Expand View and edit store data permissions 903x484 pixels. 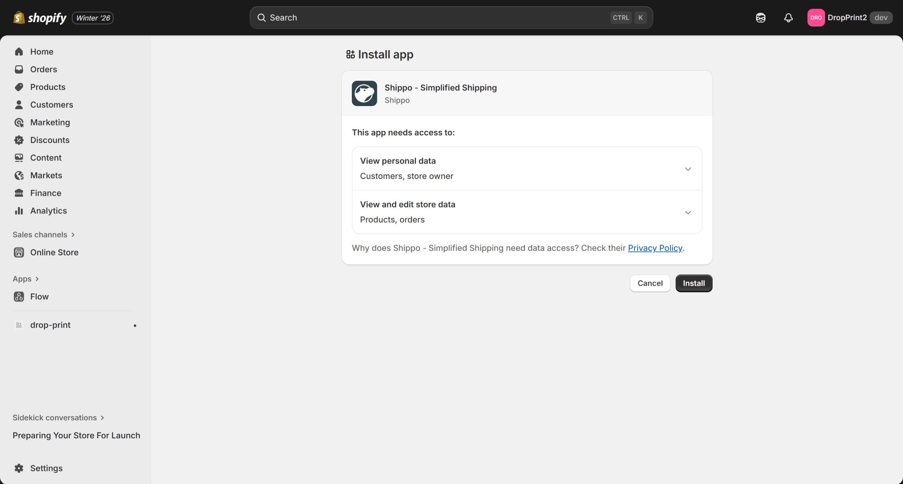pyautogui.click(x=527, y=212)
